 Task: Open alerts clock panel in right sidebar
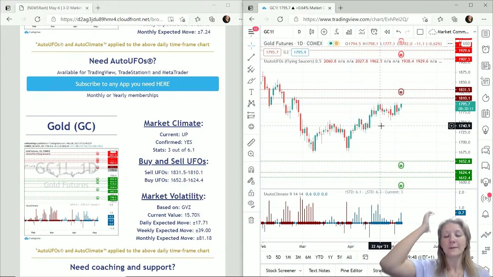click(485, 50)
